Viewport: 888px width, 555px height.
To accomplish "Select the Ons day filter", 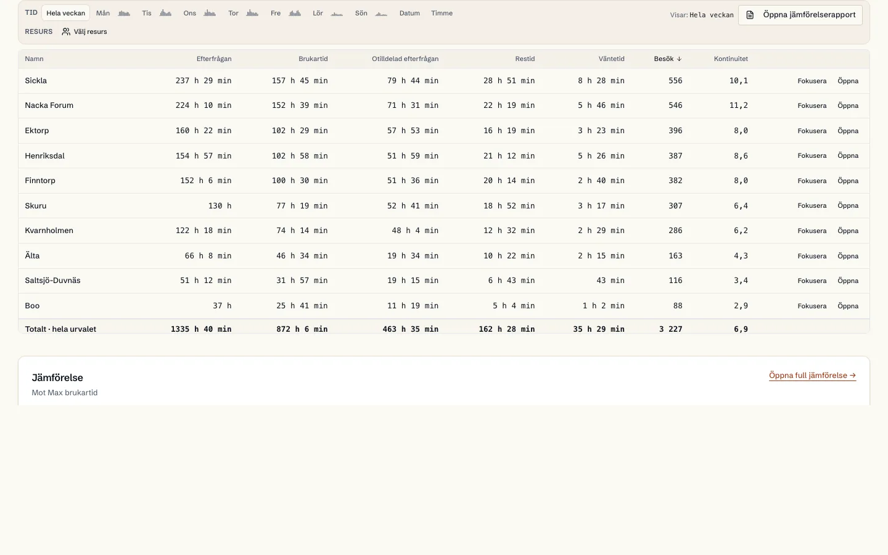I will [190, 13].
